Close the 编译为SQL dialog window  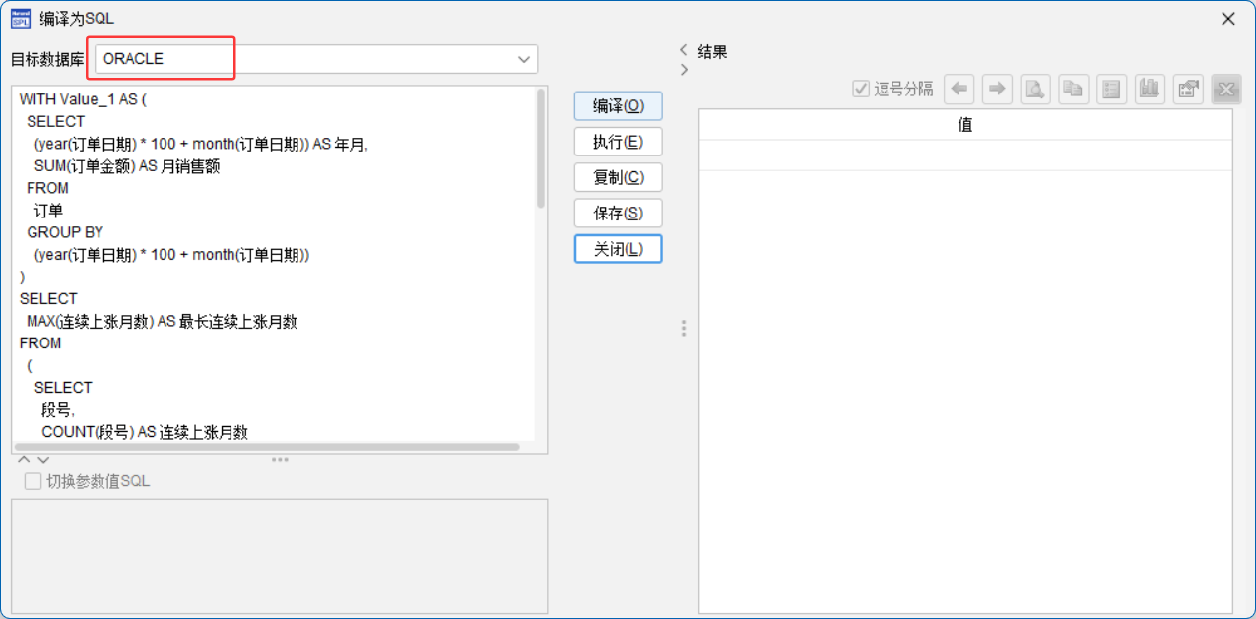pyautogui.click(x=1227, y=19)
